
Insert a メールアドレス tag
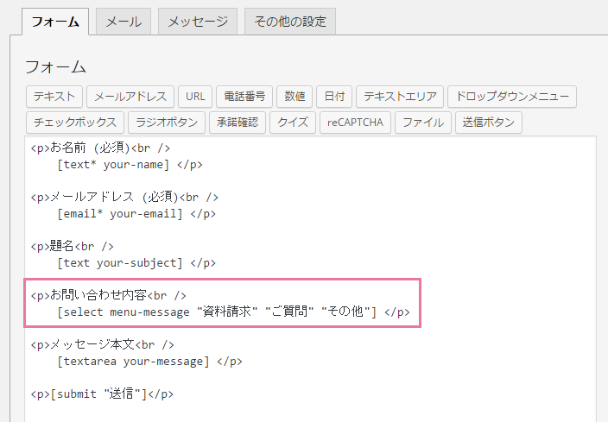pyautogui.click(x=130, y=97)
